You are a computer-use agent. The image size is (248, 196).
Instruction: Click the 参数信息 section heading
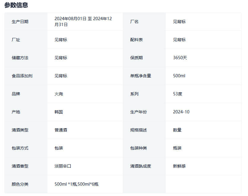pos(16,5)
